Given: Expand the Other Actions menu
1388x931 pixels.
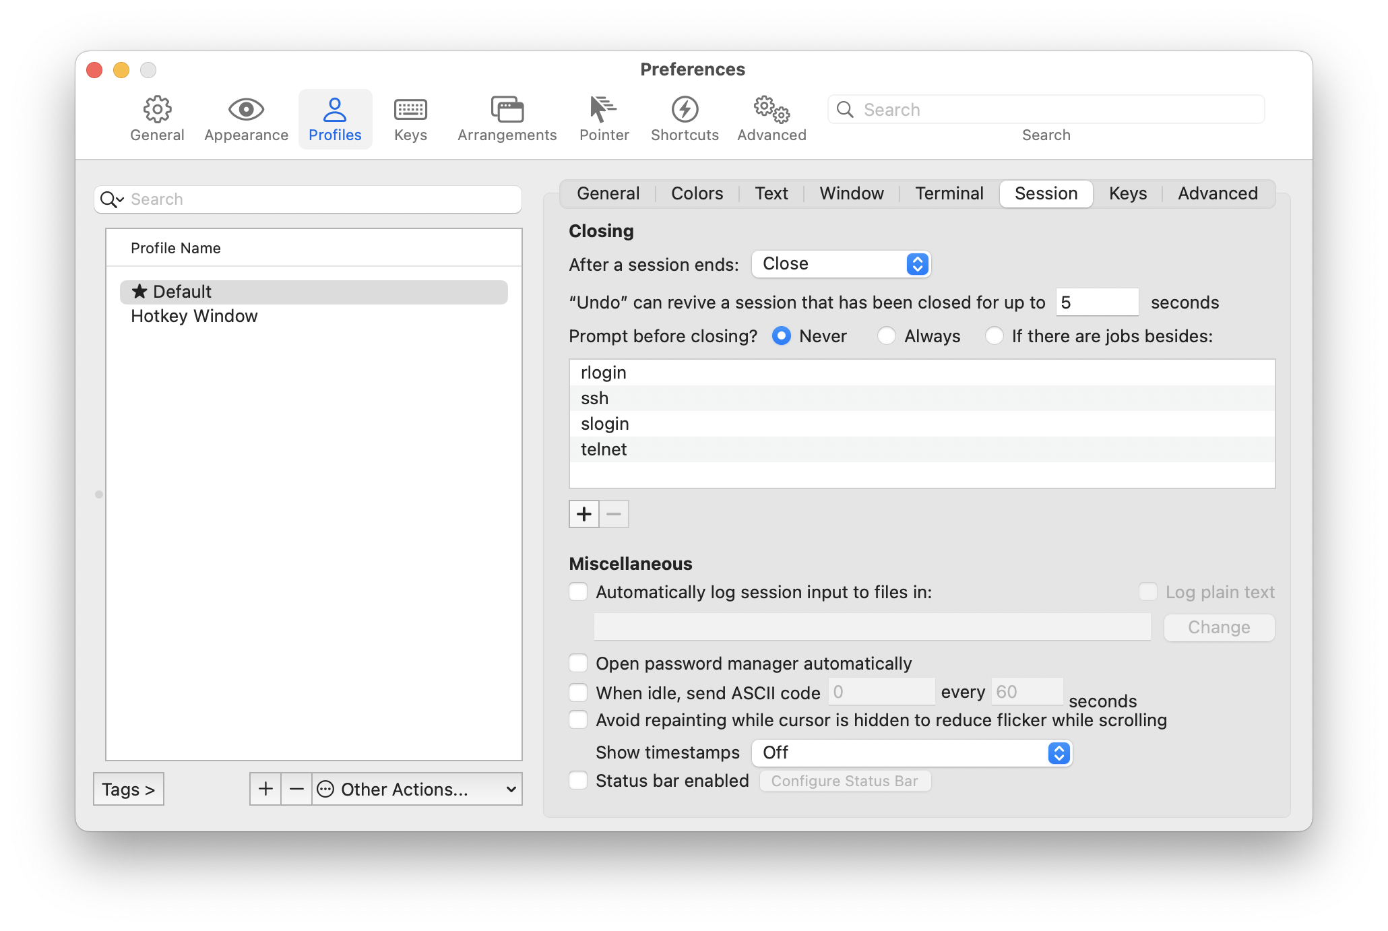Looking at the screenshot, I should coord(418,789).
